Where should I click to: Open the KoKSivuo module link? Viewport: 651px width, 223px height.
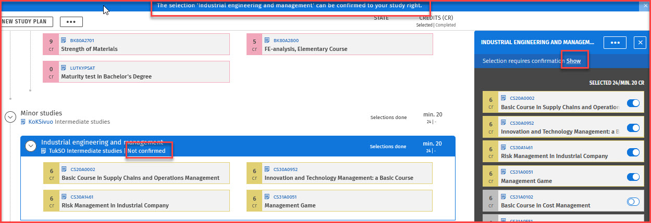point(41,122)
